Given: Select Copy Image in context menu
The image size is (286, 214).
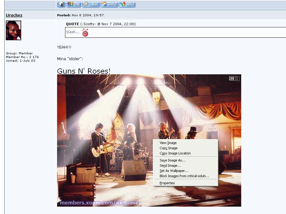Looking at the screenshot, I should point(168,148).
